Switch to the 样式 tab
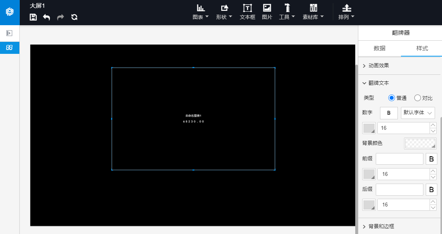Image resolution: width=442 pixels, height=234 pixels. pos(422,48)
